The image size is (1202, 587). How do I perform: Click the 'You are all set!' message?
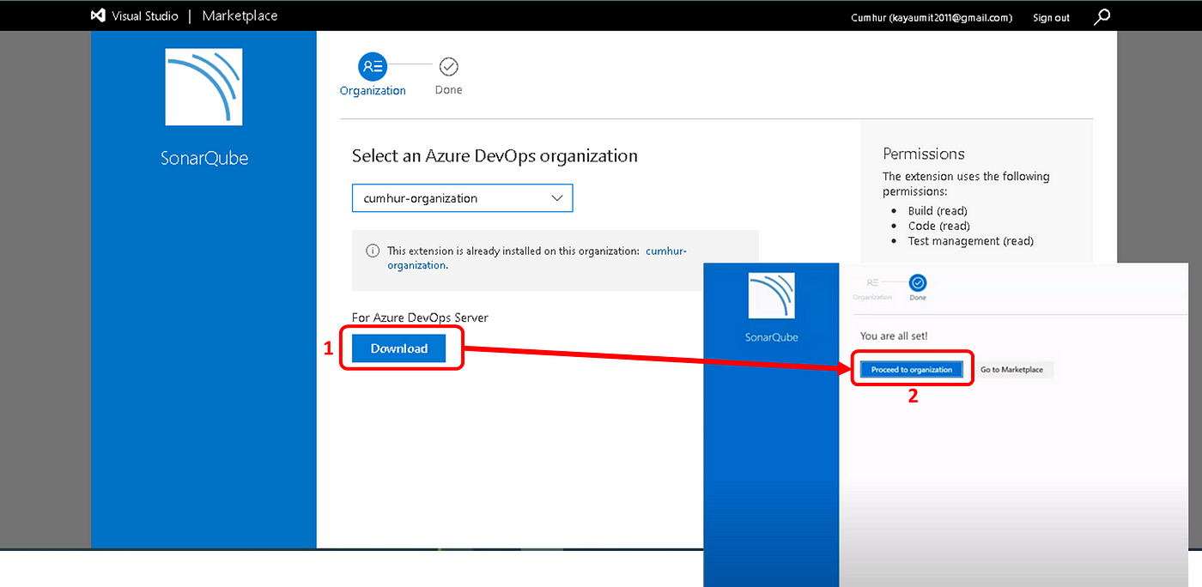[894, 336]
